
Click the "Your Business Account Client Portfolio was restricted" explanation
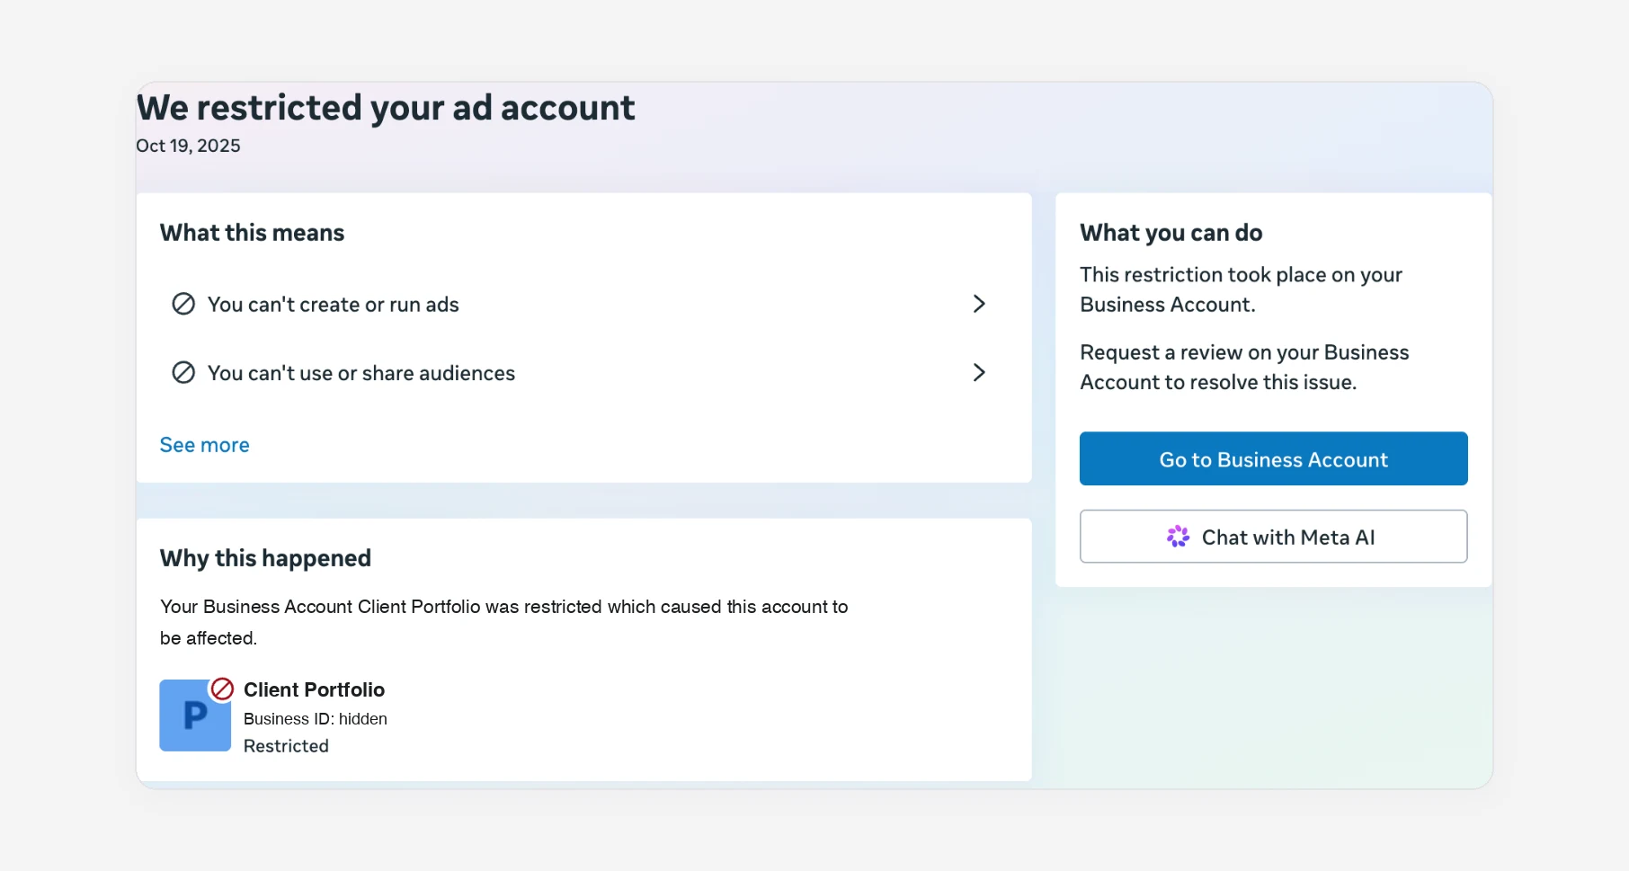[503, 622]
